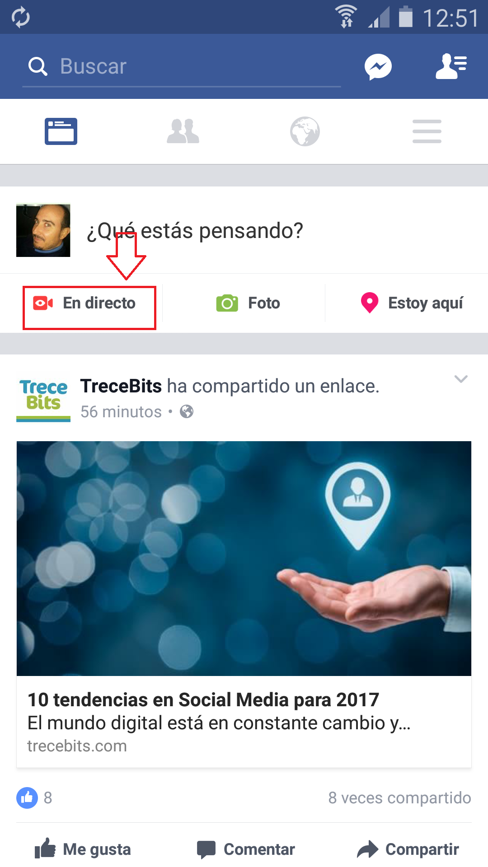Open the Notifications globe tab
The height and width of the screenshot is (867, 488).
[x=305, y=131]
